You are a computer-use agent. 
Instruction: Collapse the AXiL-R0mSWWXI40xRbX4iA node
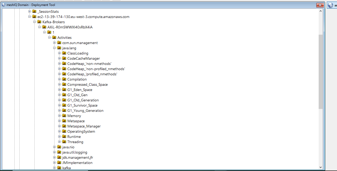[40, 27]
